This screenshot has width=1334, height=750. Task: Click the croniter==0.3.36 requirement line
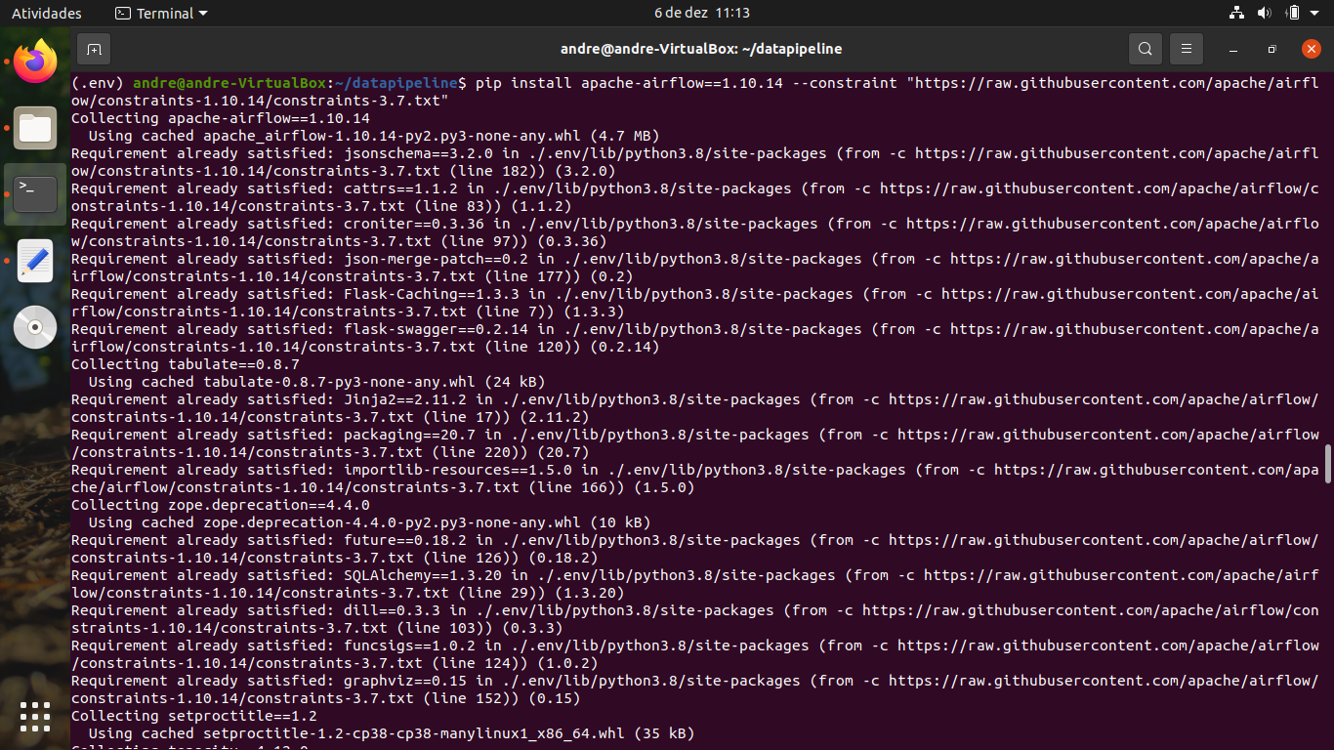[x=694, y=232]
